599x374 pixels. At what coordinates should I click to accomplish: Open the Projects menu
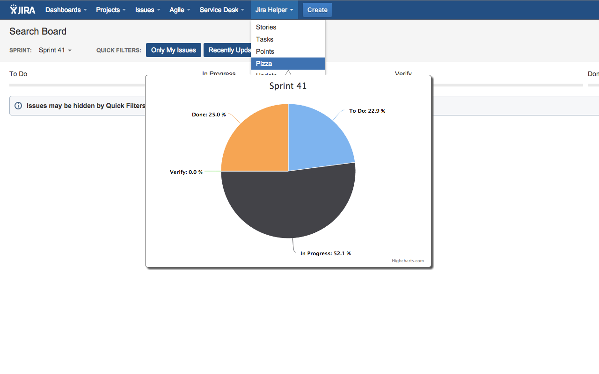pyautogui.click(x=111, y=10)
